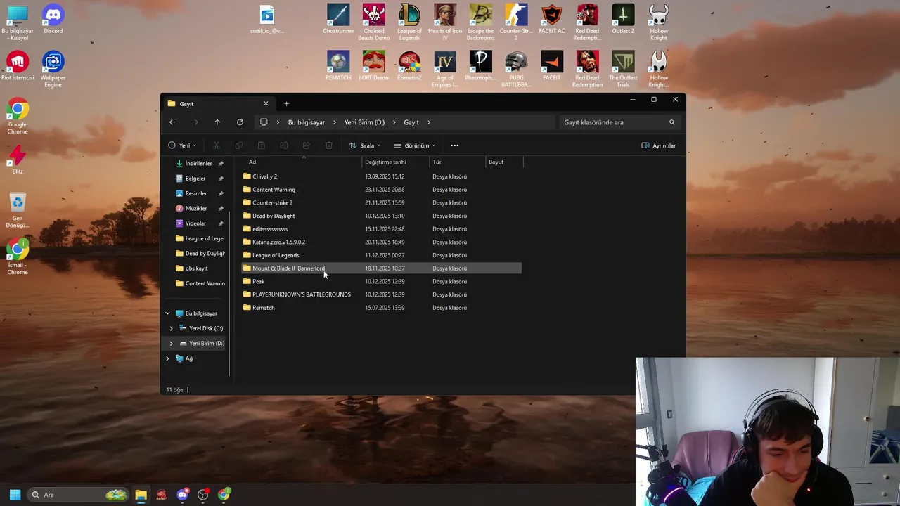Select Blitz desktop icon
900x506 pixels.
coord(18,159)
